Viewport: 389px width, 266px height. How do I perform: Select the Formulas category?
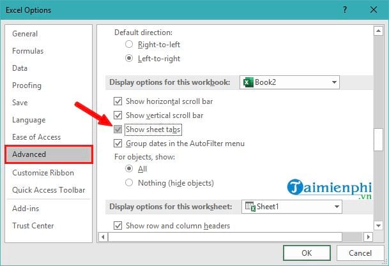coord(28,51)
